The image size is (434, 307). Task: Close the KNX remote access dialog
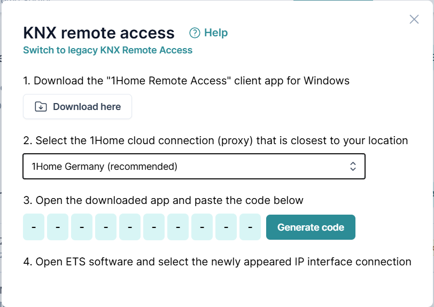tap(414, 19)
